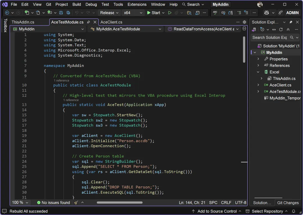Toggle Sync with Active Document in Solution Explorer

click(x=274, y=29)
